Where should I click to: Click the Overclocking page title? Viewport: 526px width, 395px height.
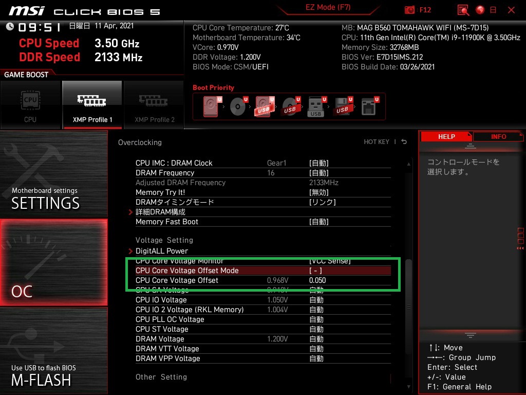pyautogui.click(x=140, y=142)
